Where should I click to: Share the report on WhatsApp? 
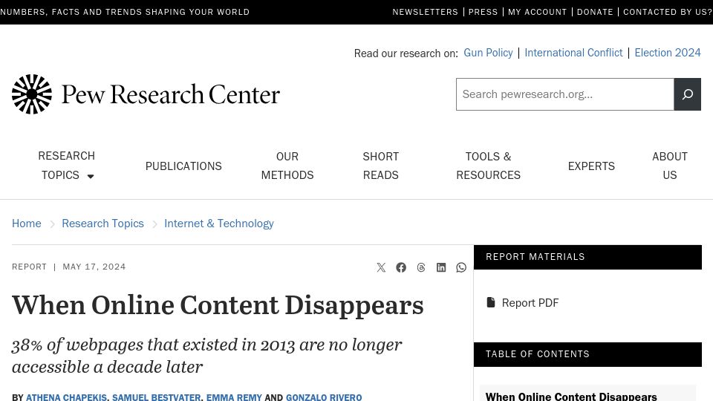[x=461, y=267]
